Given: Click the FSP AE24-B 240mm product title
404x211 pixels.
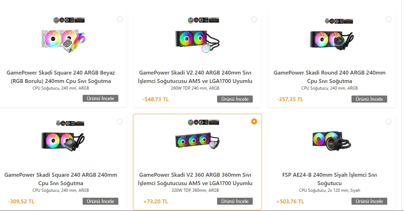Looking at the screenshot, I should pyautogui.click(x=329, y=179).
